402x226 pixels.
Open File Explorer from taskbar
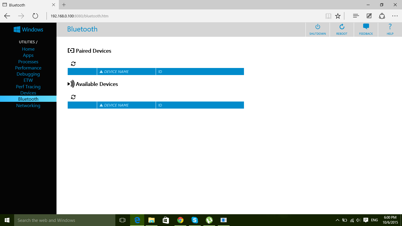click(x=151, y=220)
